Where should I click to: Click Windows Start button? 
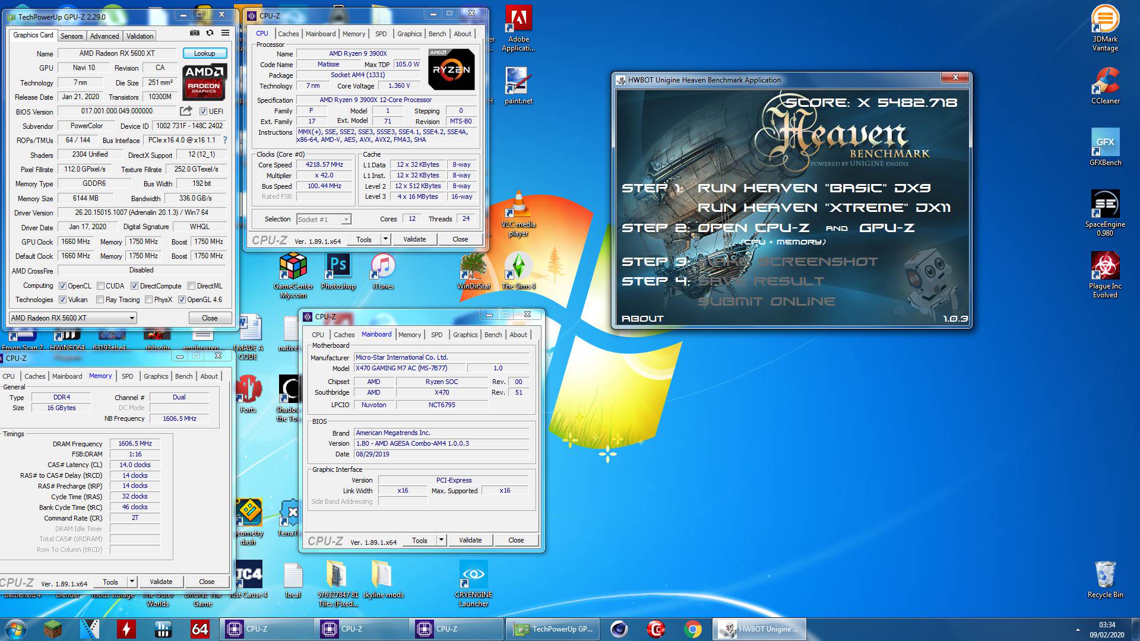click(x=16, y=629)
